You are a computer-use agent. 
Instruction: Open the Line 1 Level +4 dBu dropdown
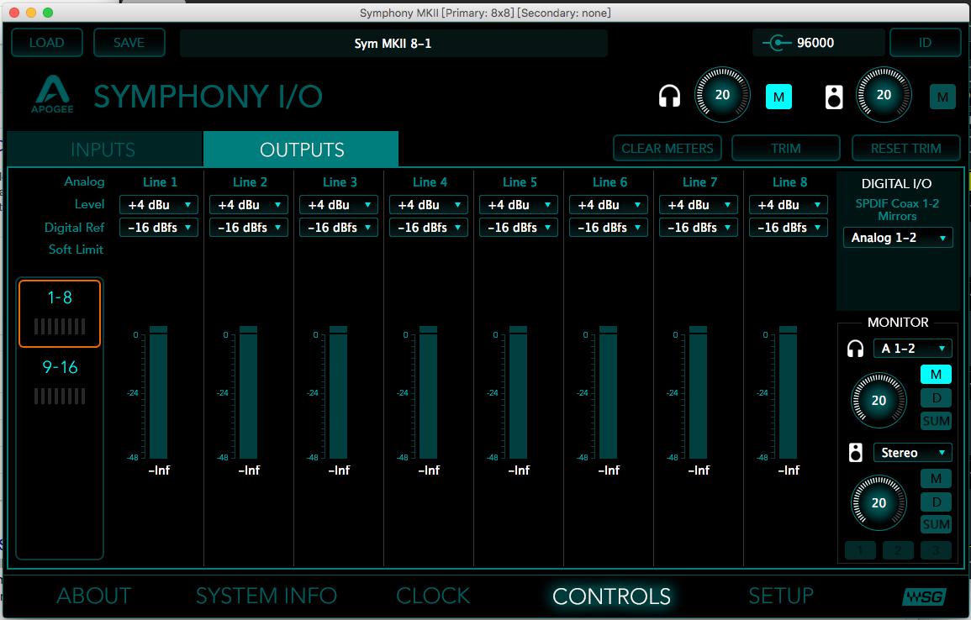[159, 205]
